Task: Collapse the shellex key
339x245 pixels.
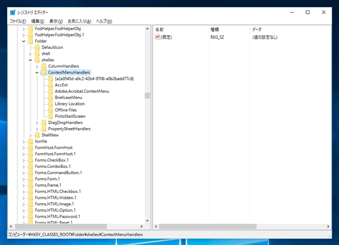Action: pyautogui.click(x=30, y=60)
